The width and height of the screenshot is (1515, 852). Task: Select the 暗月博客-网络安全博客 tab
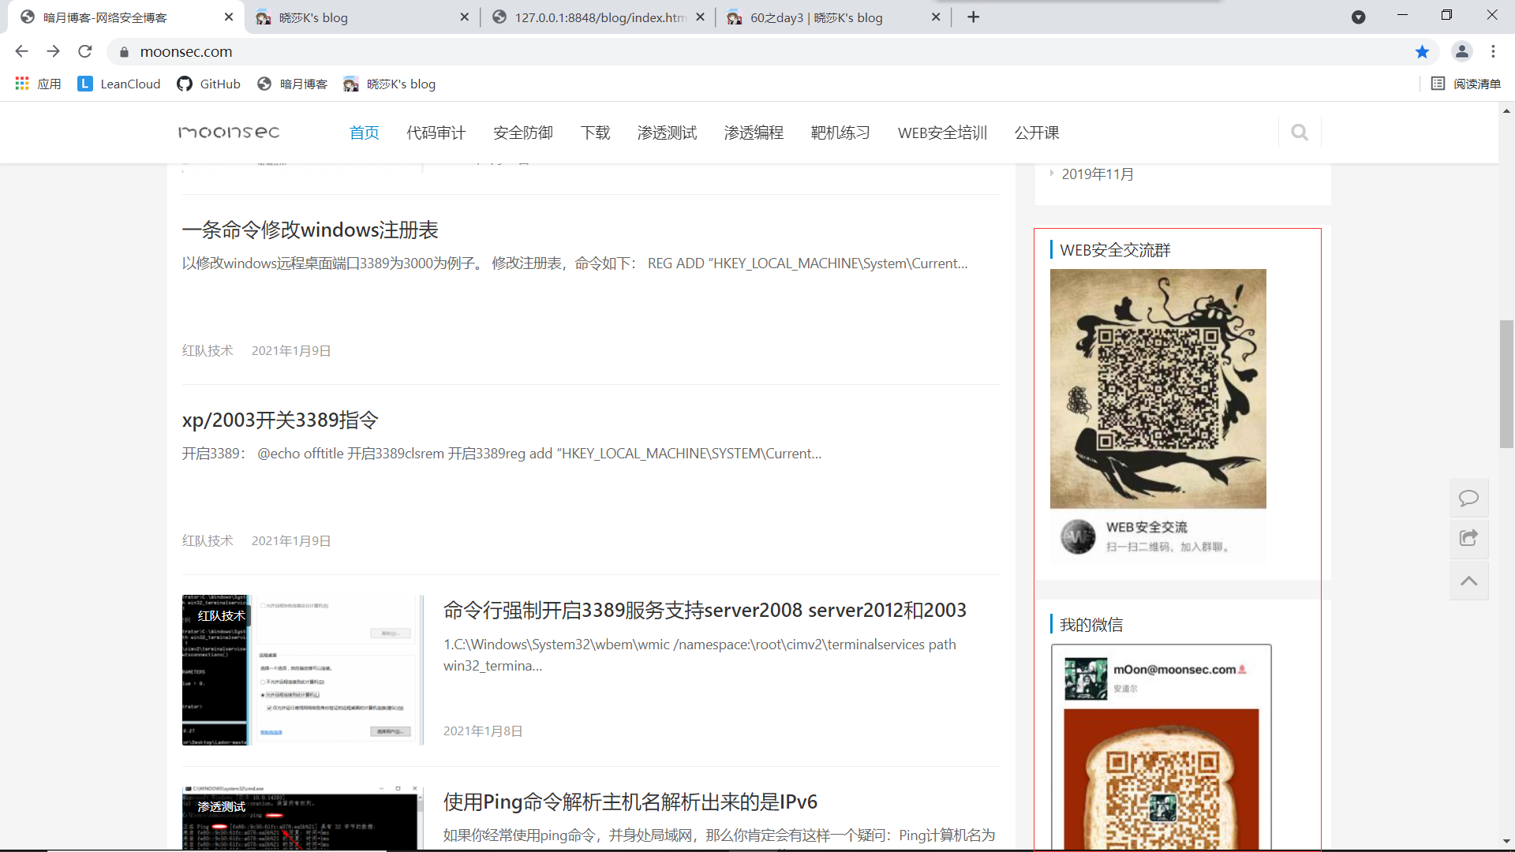pyautogui.click(x=126, y=17)
